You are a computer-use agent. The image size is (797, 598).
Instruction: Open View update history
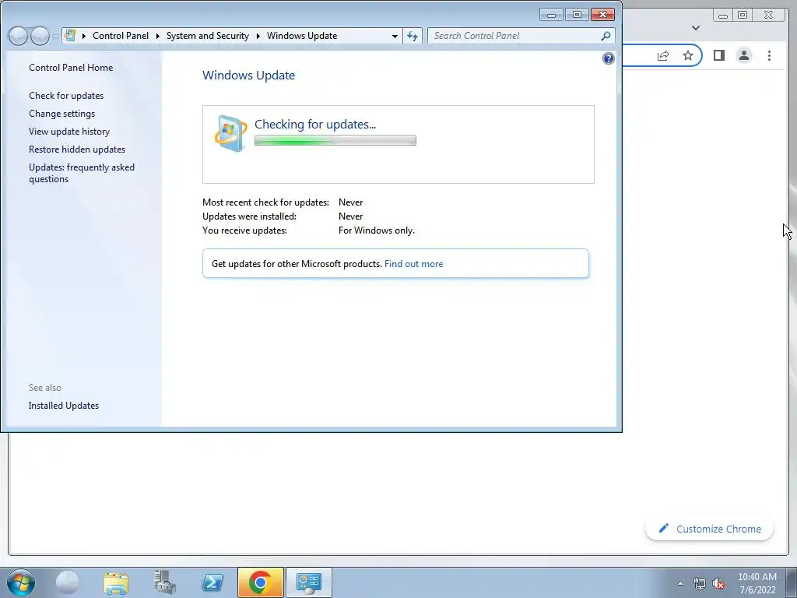click(69, 131)
